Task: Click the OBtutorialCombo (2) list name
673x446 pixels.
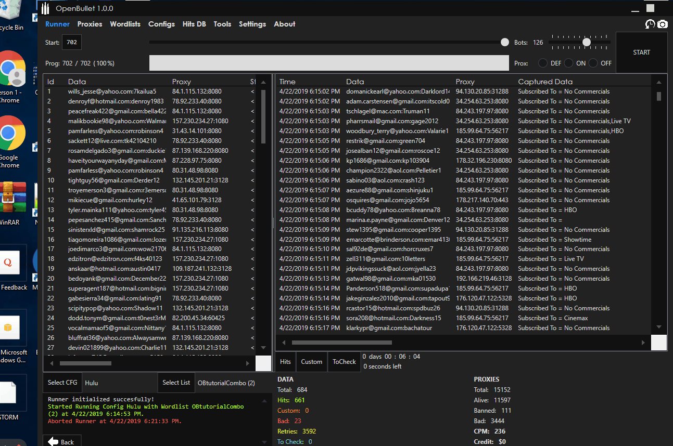Action: [226, 383]
